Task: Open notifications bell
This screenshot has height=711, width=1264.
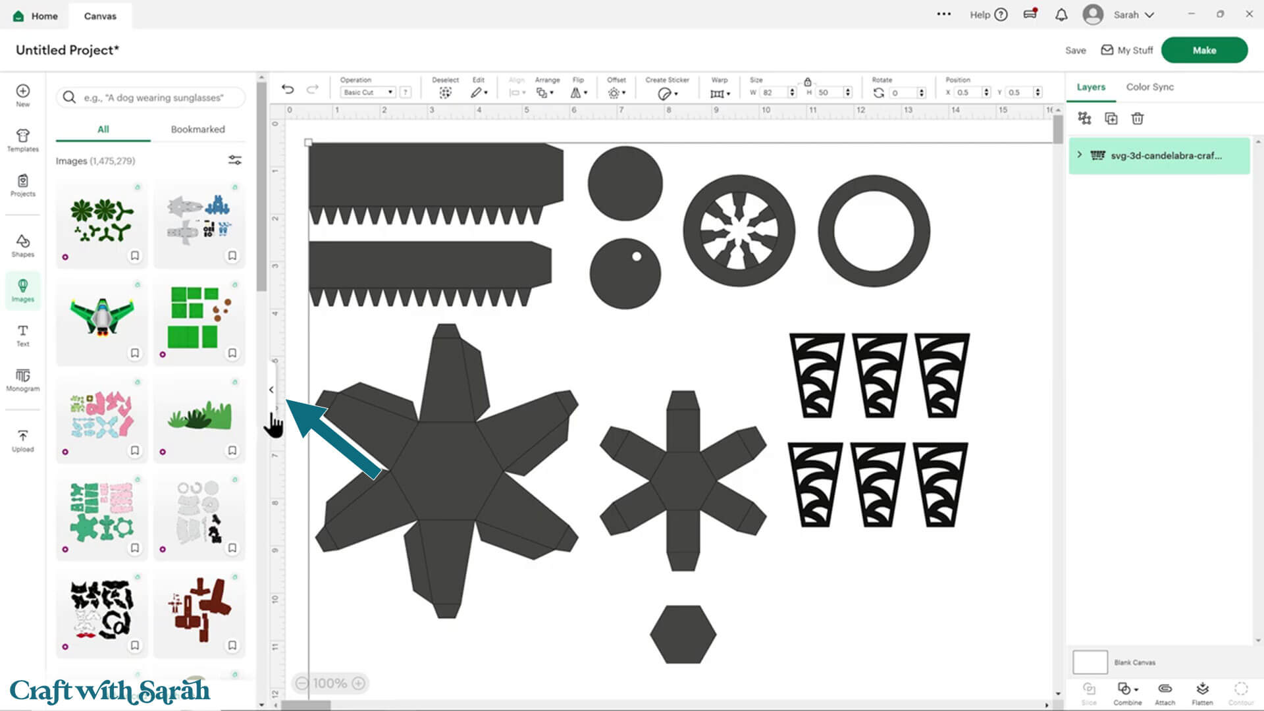Action: point(1061,15)
